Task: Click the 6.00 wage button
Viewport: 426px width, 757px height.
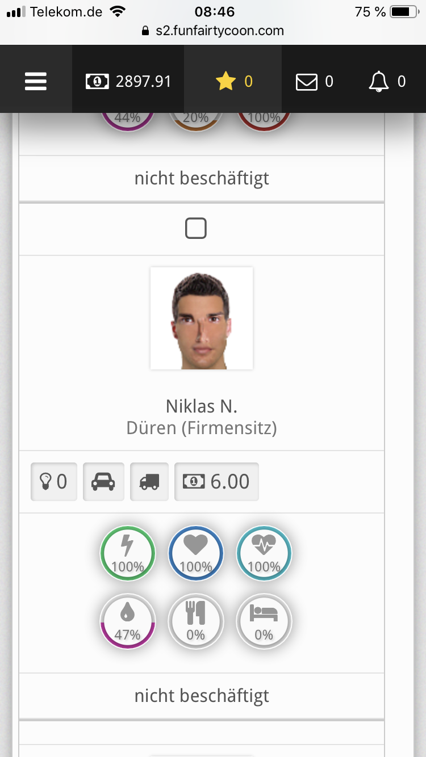Action: point(216,482)
